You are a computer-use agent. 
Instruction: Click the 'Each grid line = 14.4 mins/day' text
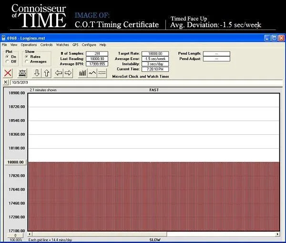point(50,240)
